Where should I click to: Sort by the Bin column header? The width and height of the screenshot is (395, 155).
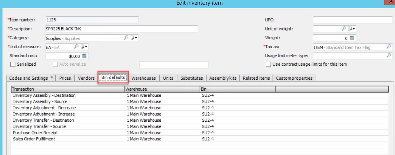(237, 89)
